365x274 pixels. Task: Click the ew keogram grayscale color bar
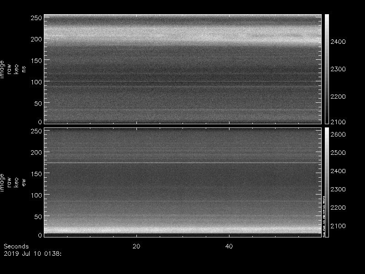[327, 182]
